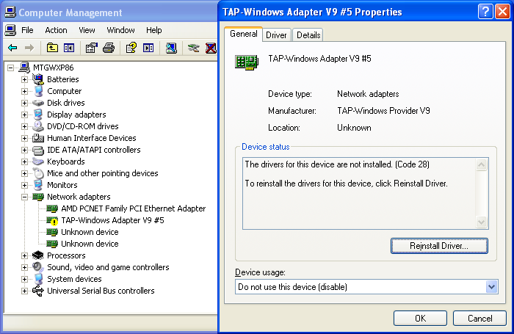
Task: Expand Universal Serial Bus controllers node
Action: [24, 291]
